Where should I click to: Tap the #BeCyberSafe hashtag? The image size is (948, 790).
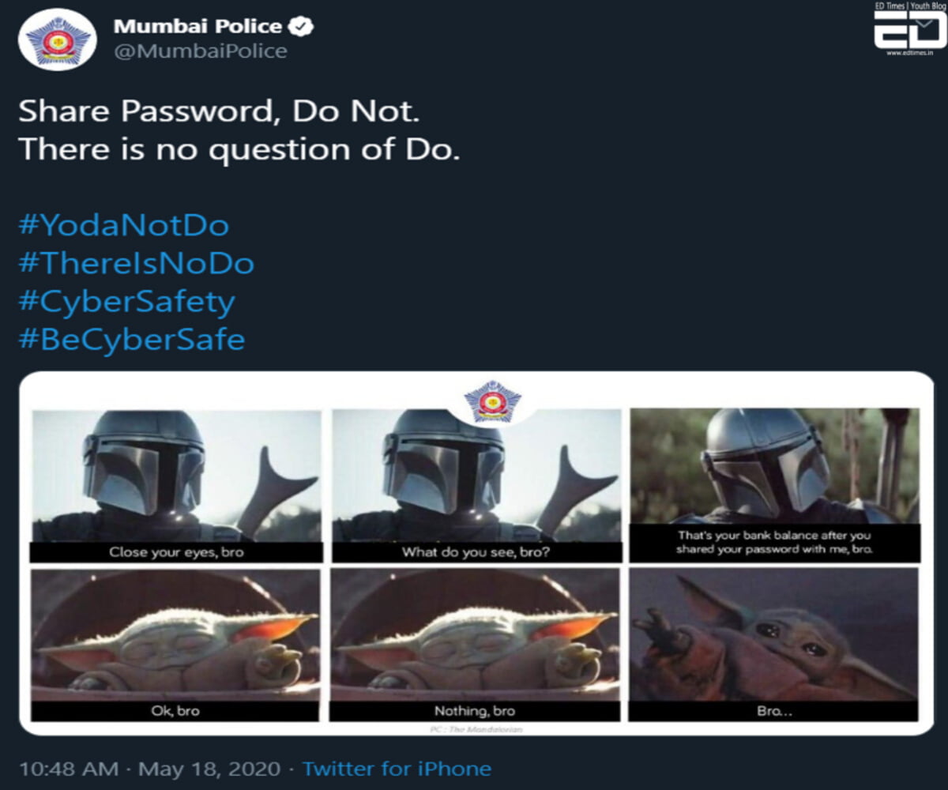click(x=131, y=339)
